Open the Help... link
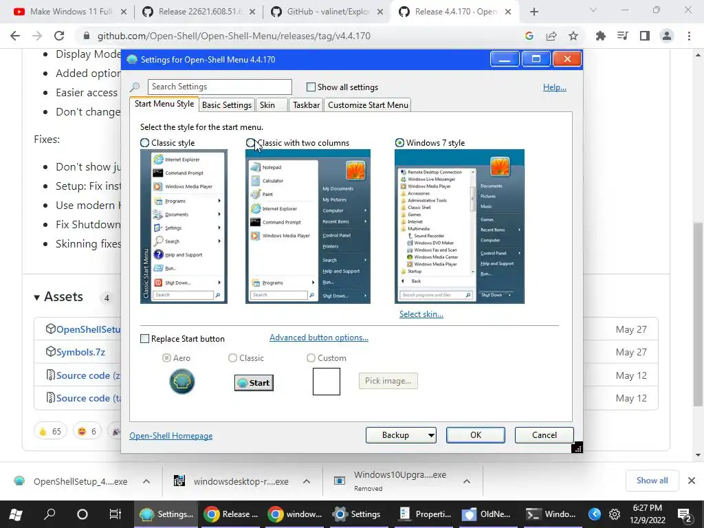This screenshot has height=528, width=704. click(555, 87)
